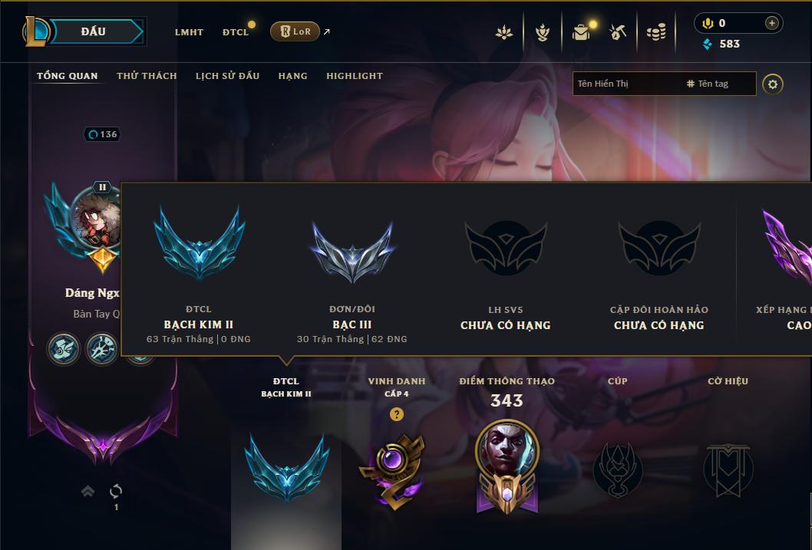
Task: Open the Lịch Sử Đấu tab
Action: pos(227,76)
